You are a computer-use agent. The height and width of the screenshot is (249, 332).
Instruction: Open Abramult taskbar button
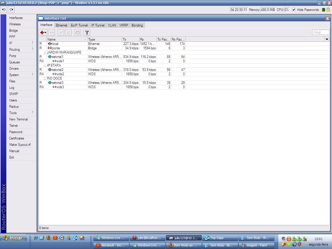click(x=111, y=245)
